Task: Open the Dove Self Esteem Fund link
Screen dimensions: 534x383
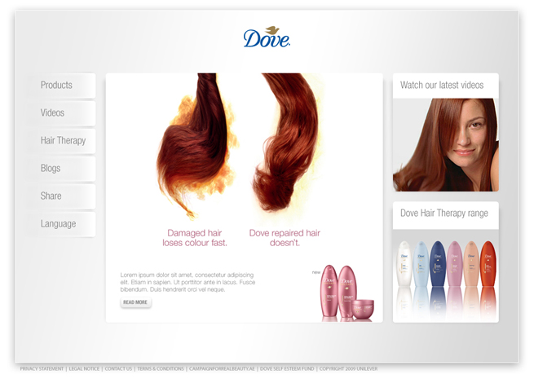Action: click(287, 368)
